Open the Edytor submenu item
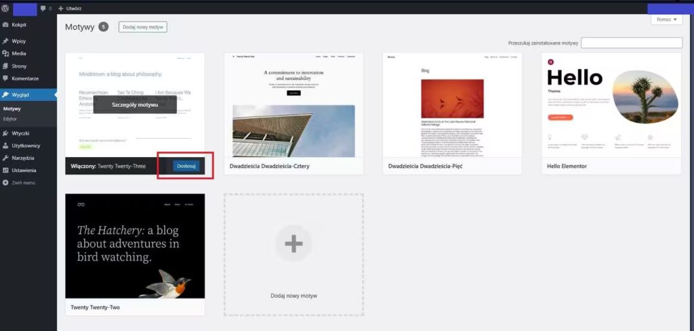The image size is (694, 331). click(x=9, y=119)
